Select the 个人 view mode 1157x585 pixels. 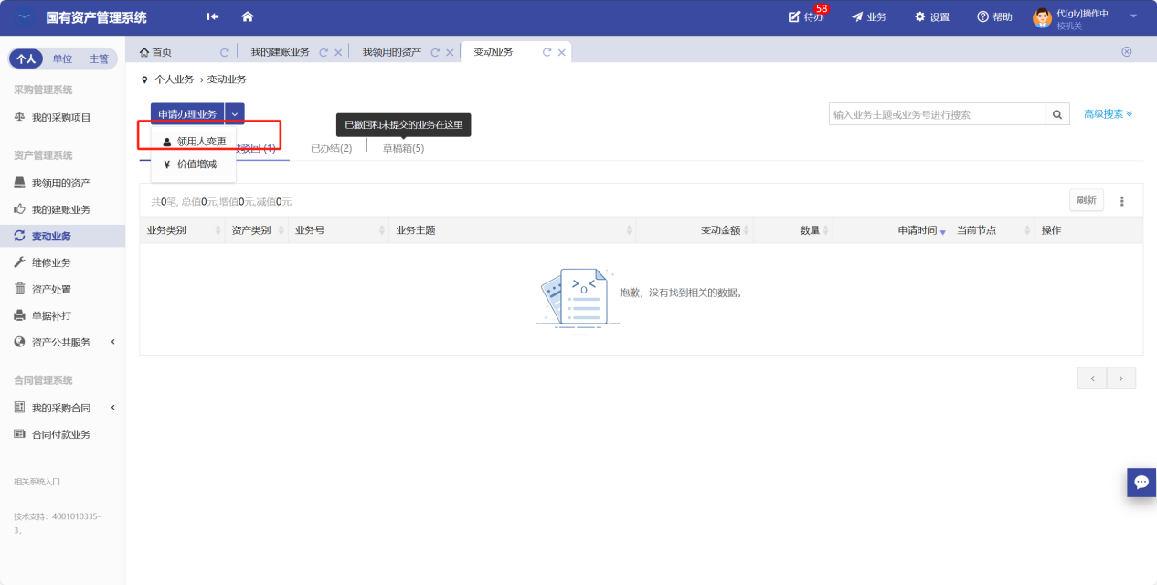click(26, 58)
